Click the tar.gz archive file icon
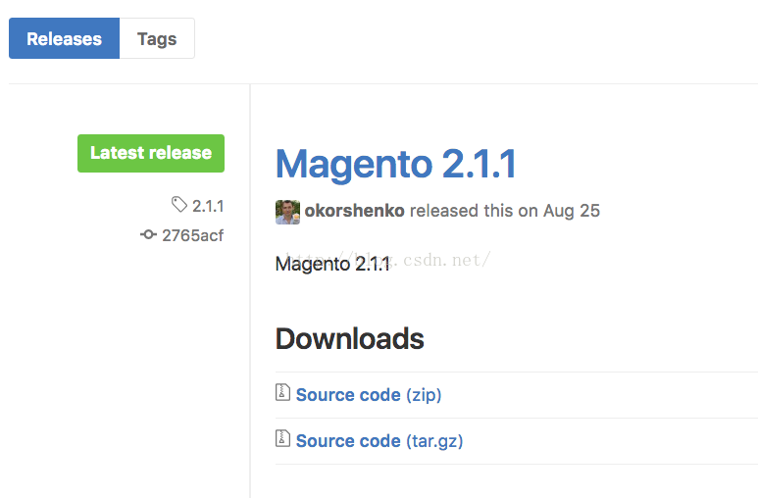 (282, 438)
